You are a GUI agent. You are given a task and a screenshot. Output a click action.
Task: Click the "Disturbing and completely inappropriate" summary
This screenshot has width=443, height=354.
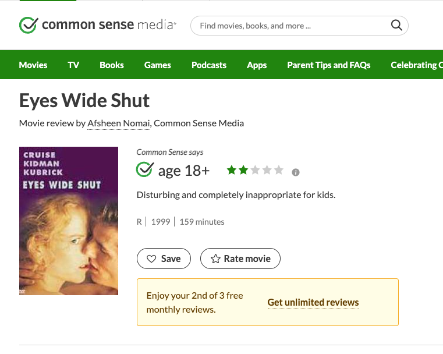click(236, 195)
